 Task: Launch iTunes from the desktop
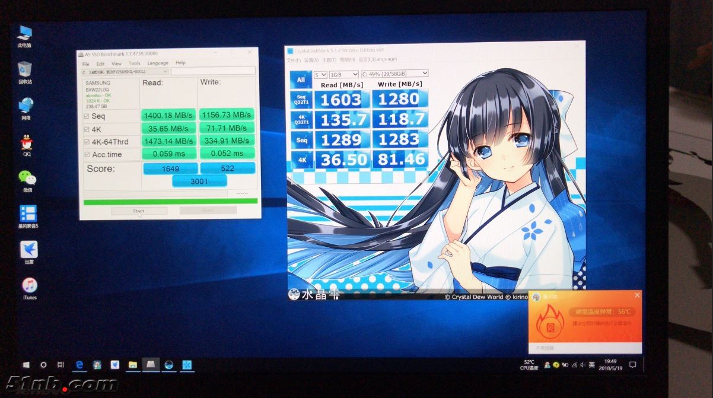(x=29, y=286)
